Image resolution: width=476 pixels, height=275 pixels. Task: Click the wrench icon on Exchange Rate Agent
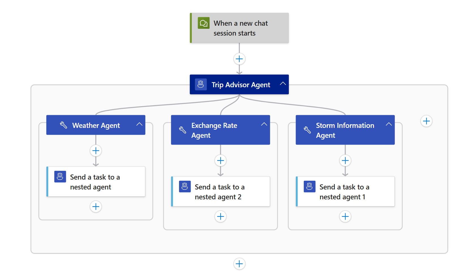pyautogui.click(x=182, y=130)
